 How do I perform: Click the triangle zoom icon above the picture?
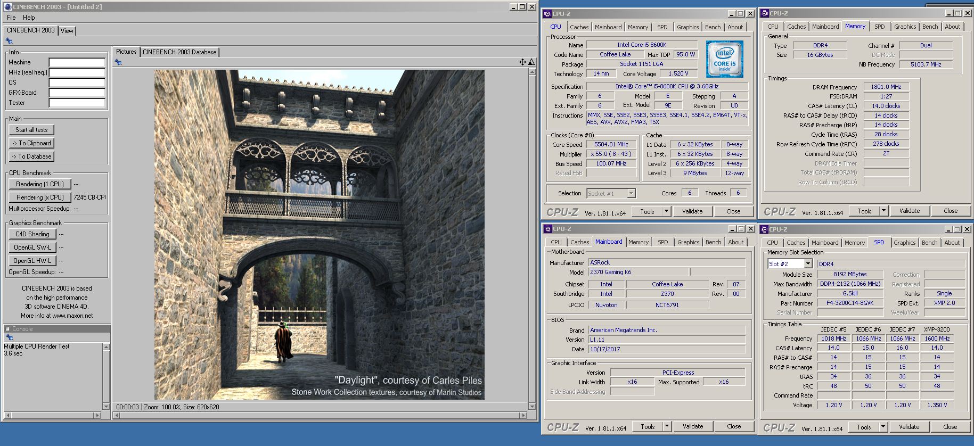(x=531, y=62)
